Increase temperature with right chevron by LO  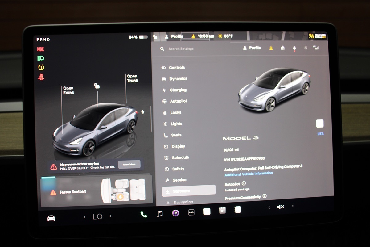tap(110, 216)
